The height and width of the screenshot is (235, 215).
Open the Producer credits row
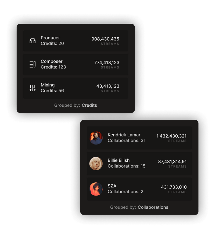pyautogui.click(x=76, y=40)
